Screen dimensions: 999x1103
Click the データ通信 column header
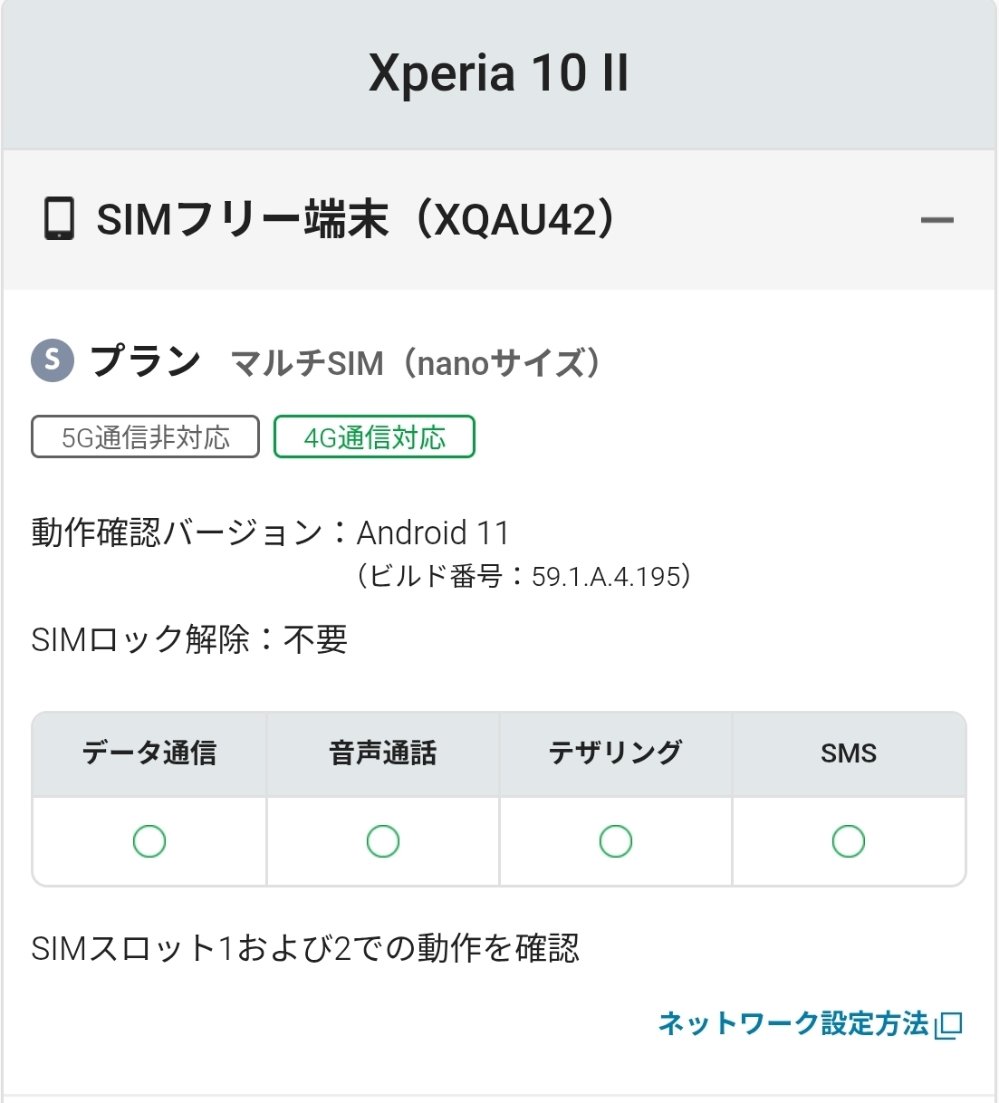tap(149, 753)
